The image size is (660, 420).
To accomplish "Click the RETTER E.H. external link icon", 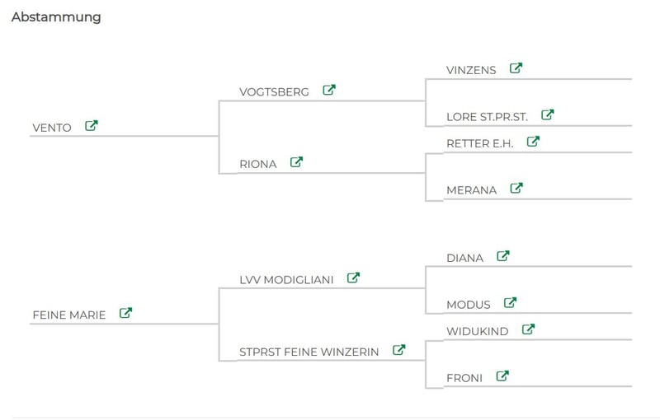I will (533, 142).
